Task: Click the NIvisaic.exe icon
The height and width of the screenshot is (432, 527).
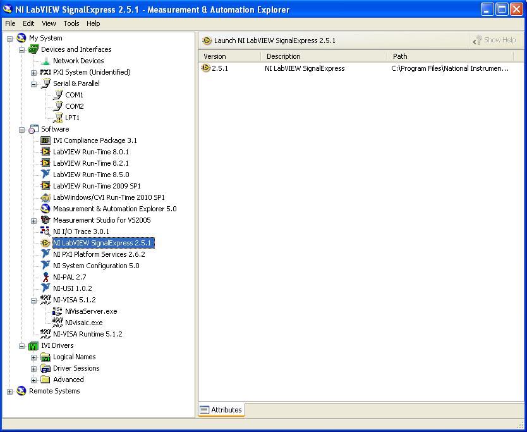Action: 58,323
